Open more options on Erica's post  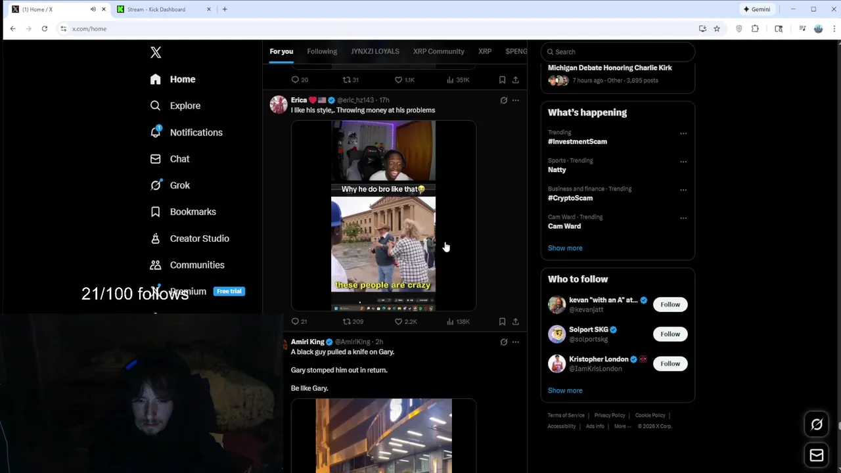516,101
